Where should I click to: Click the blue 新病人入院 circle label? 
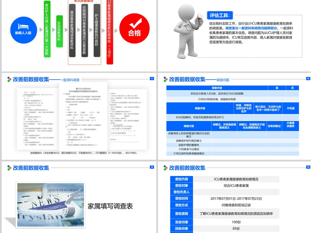[x=23, y=33]
